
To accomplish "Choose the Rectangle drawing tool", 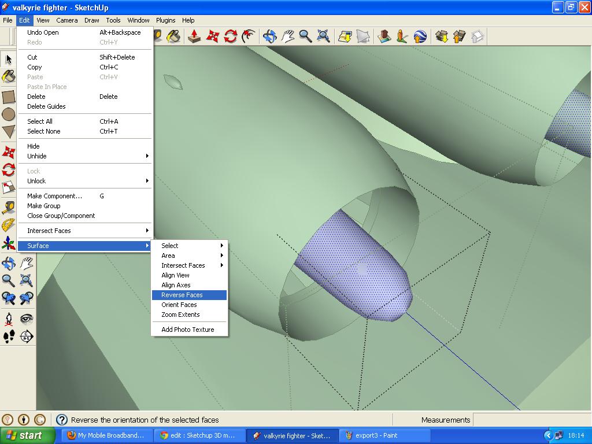I will click(x=8, y=97).
